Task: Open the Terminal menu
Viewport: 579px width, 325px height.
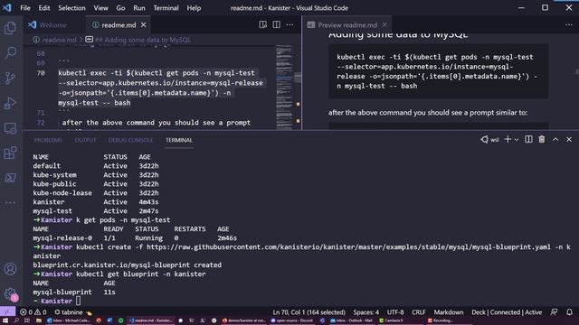Action: point(166,8)
